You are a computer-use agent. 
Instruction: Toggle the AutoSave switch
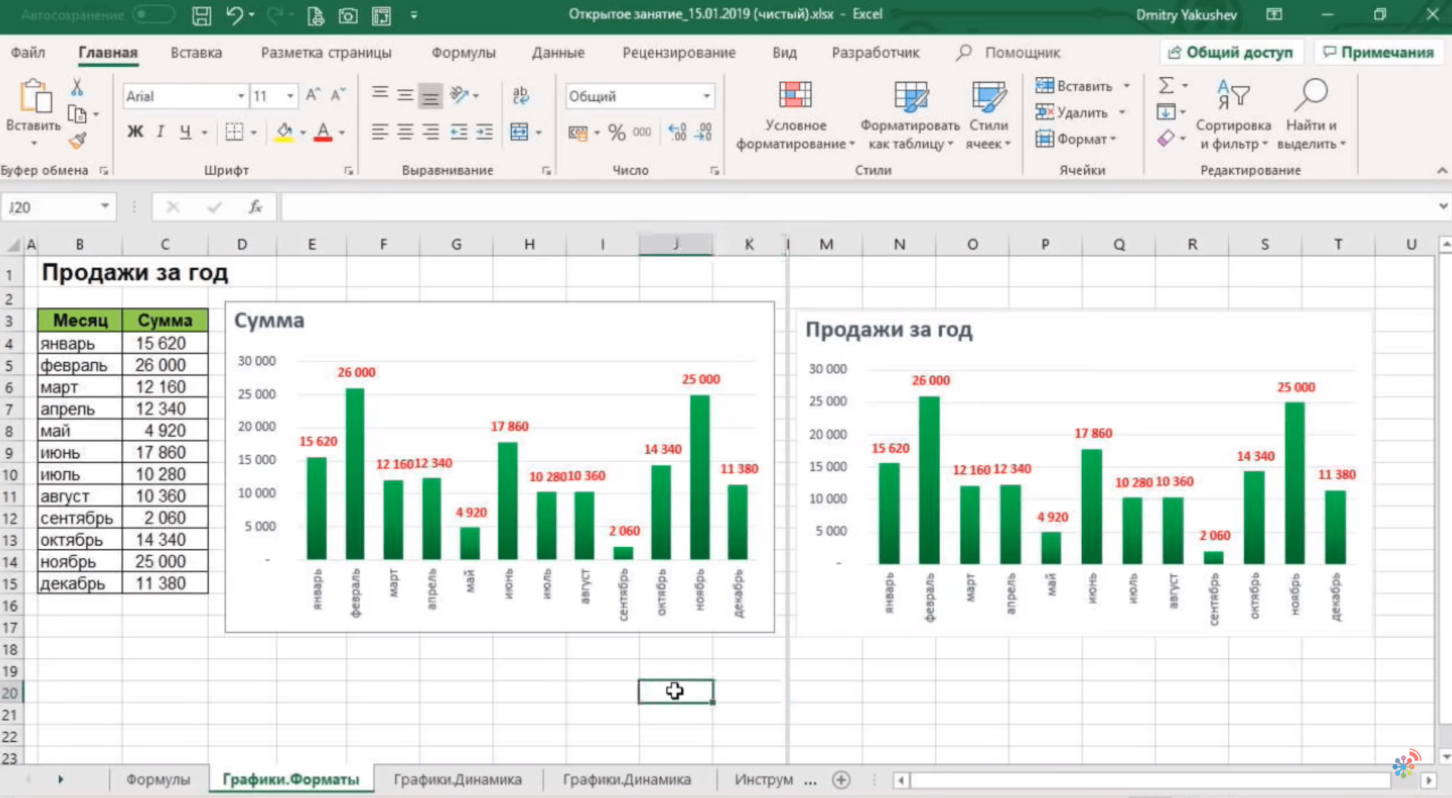(152, 15)
